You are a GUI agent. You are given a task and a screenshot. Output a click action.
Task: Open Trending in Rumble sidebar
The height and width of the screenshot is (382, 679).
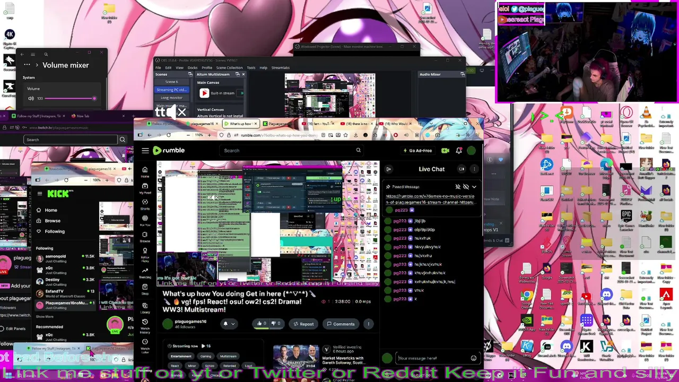tap(144, 272)
